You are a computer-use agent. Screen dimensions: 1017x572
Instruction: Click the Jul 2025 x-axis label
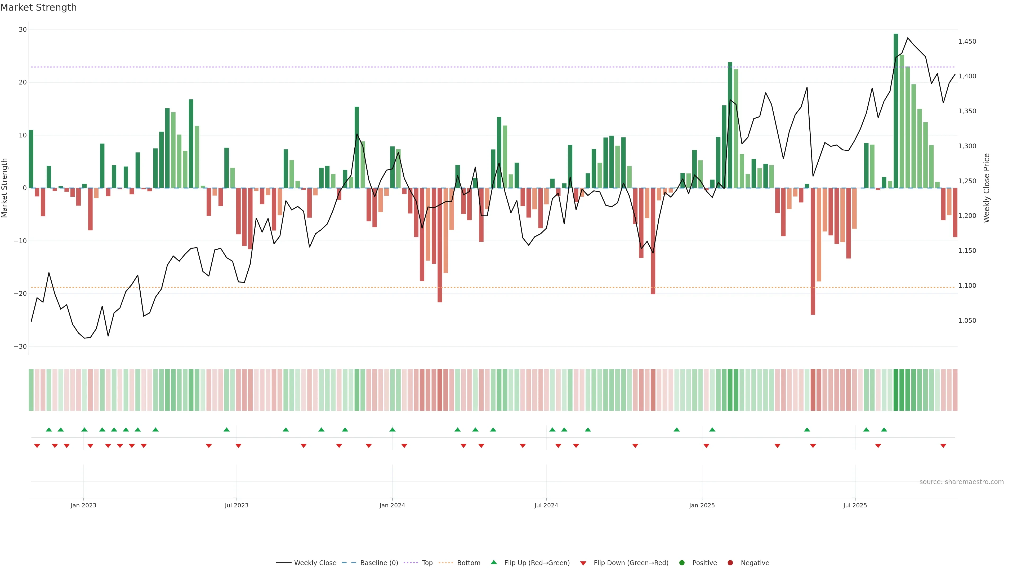[x=855, y=505]
